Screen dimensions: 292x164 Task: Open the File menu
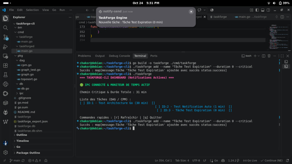click(11, 10)
